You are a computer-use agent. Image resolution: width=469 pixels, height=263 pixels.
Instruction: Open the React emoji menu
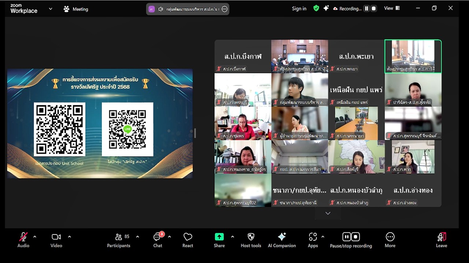click(188, 240)
